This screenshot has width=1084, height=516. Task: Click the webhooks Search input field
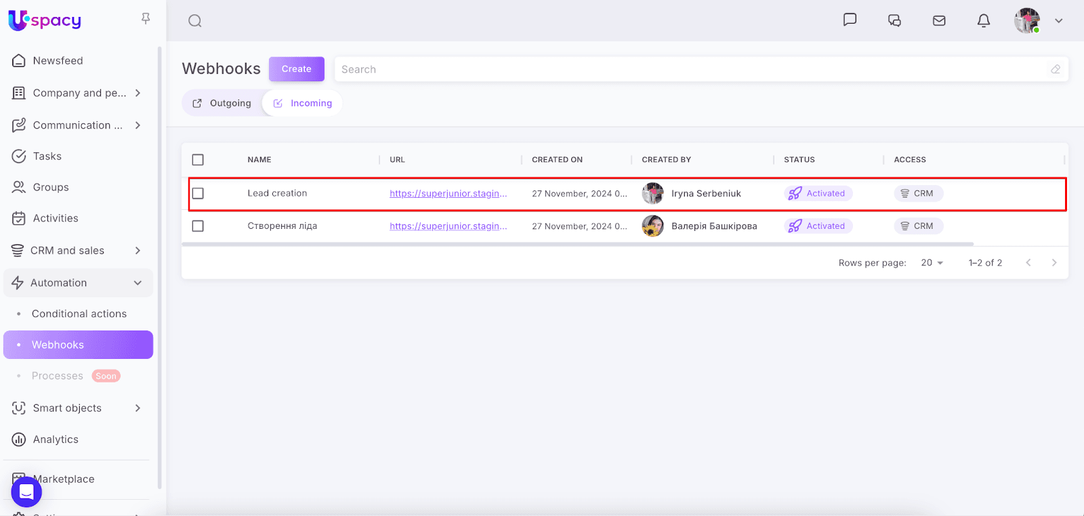point(691,69)
